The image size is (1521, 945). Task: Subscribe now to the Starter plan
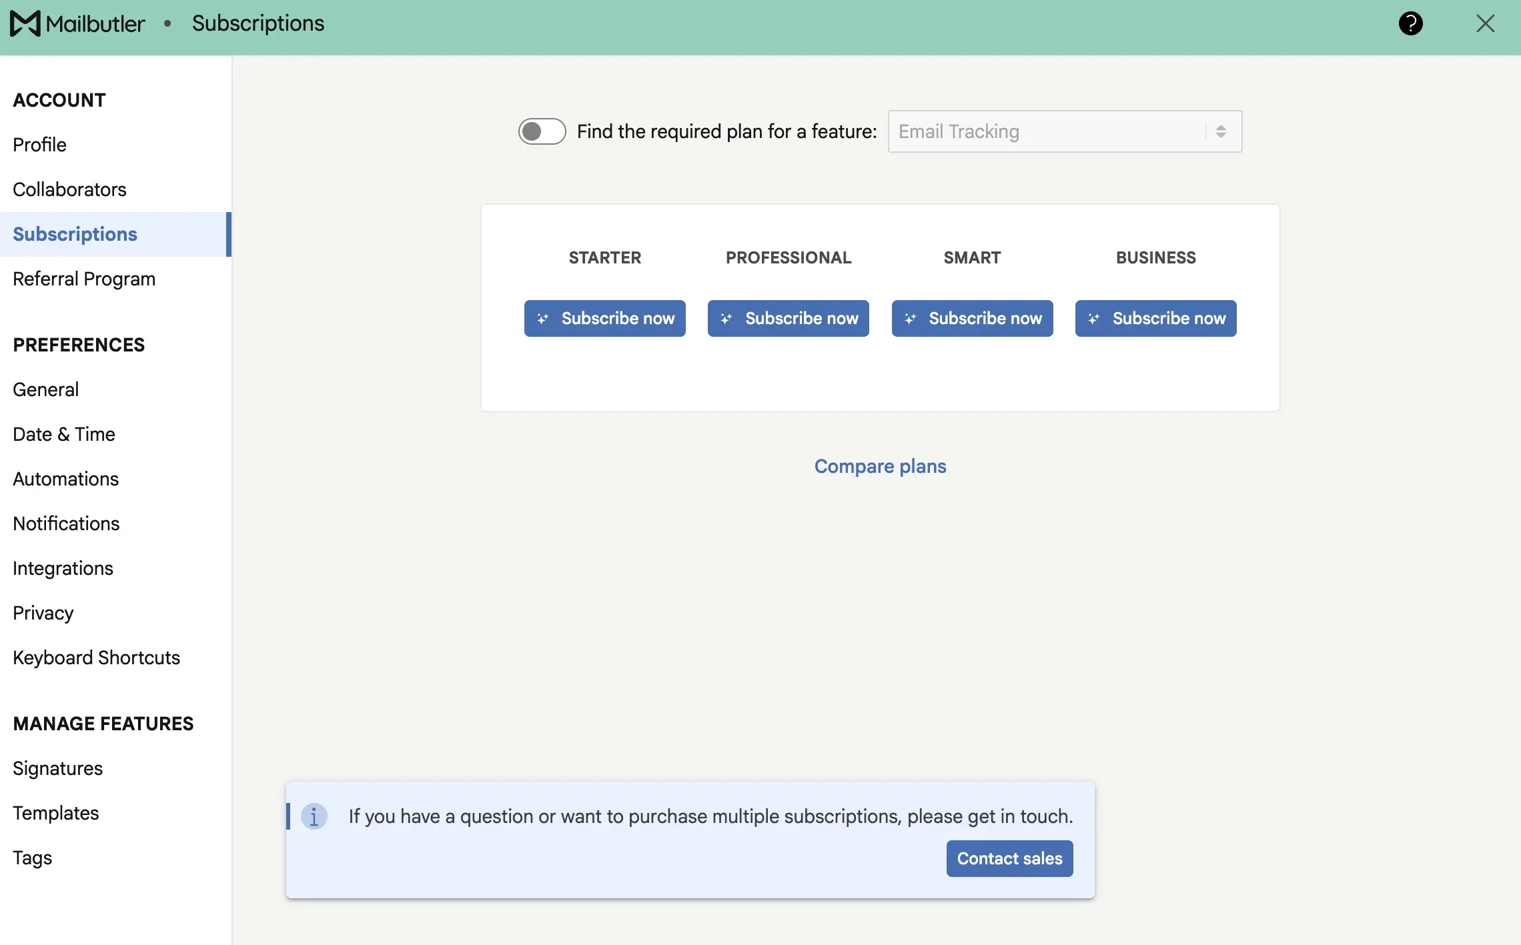604,319
